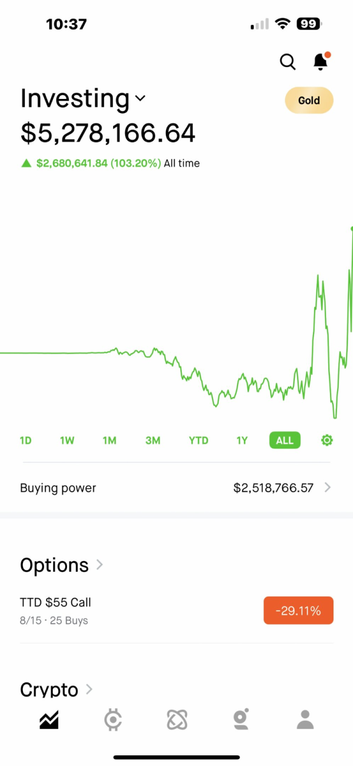This screenshot has height=766, width=353.
Task: Open the investing chart tab icon
Action: tap(49, 719)
